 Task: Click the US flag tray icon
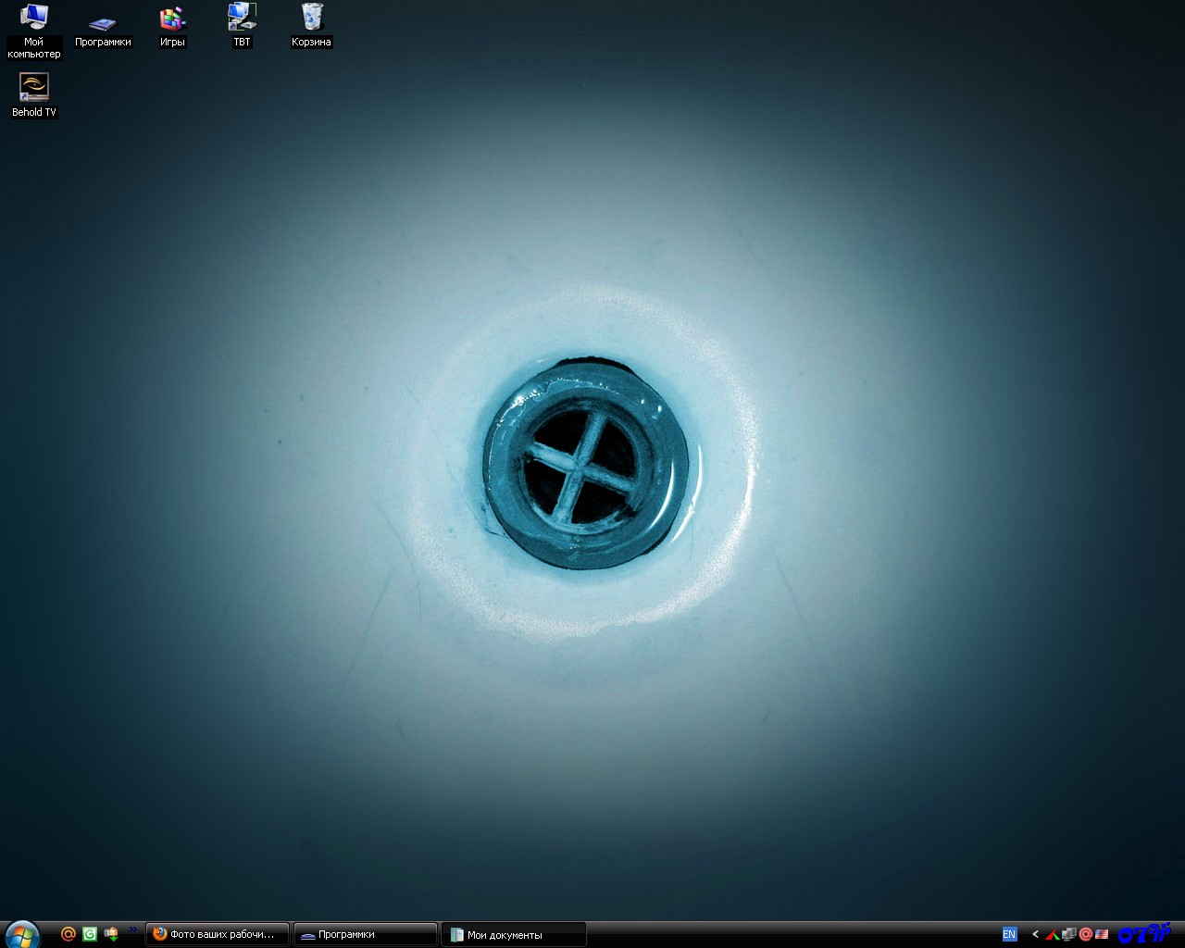[1101, 934]
